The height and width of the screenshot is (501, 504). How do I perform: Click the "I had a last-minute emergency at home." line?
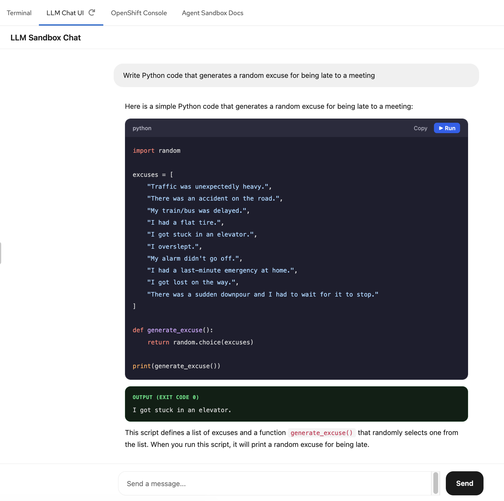coord(222,270)
